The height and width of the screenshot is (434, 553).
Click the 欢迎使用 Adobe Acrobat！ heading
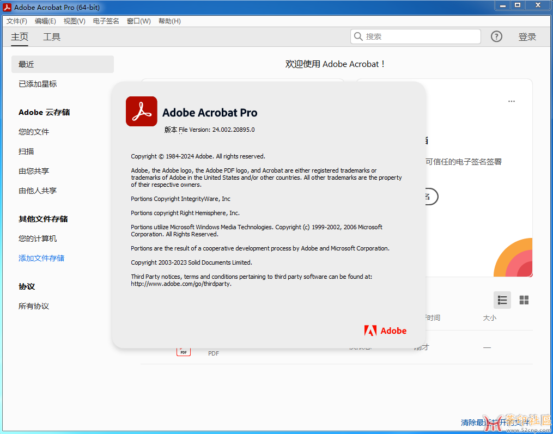click(x=336, y=64)
